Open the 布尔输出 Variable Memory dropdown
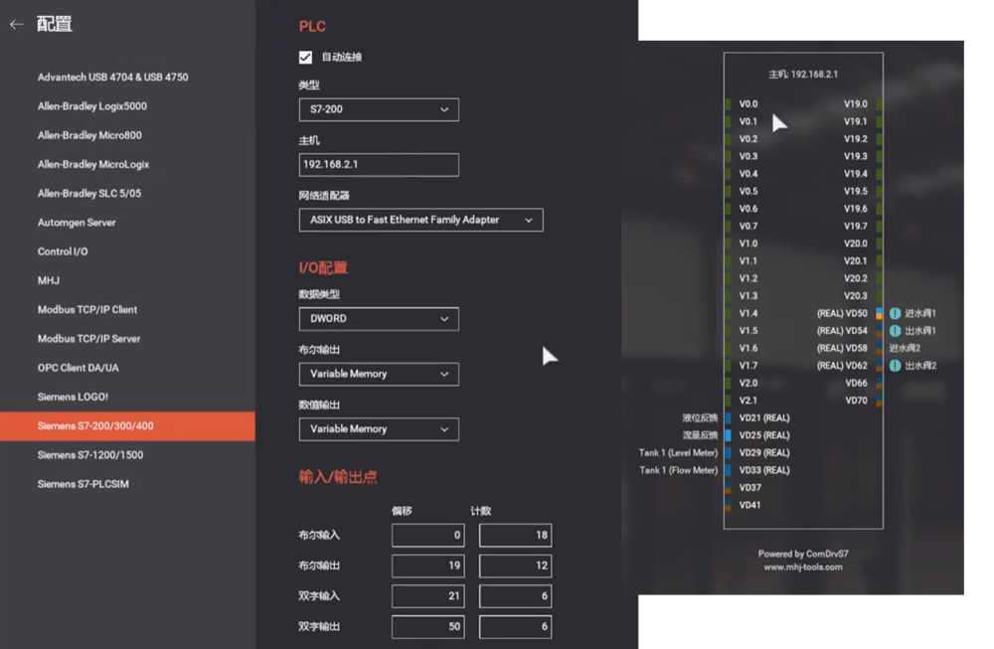This screenshot has height=649, width=994. (378, 374)
